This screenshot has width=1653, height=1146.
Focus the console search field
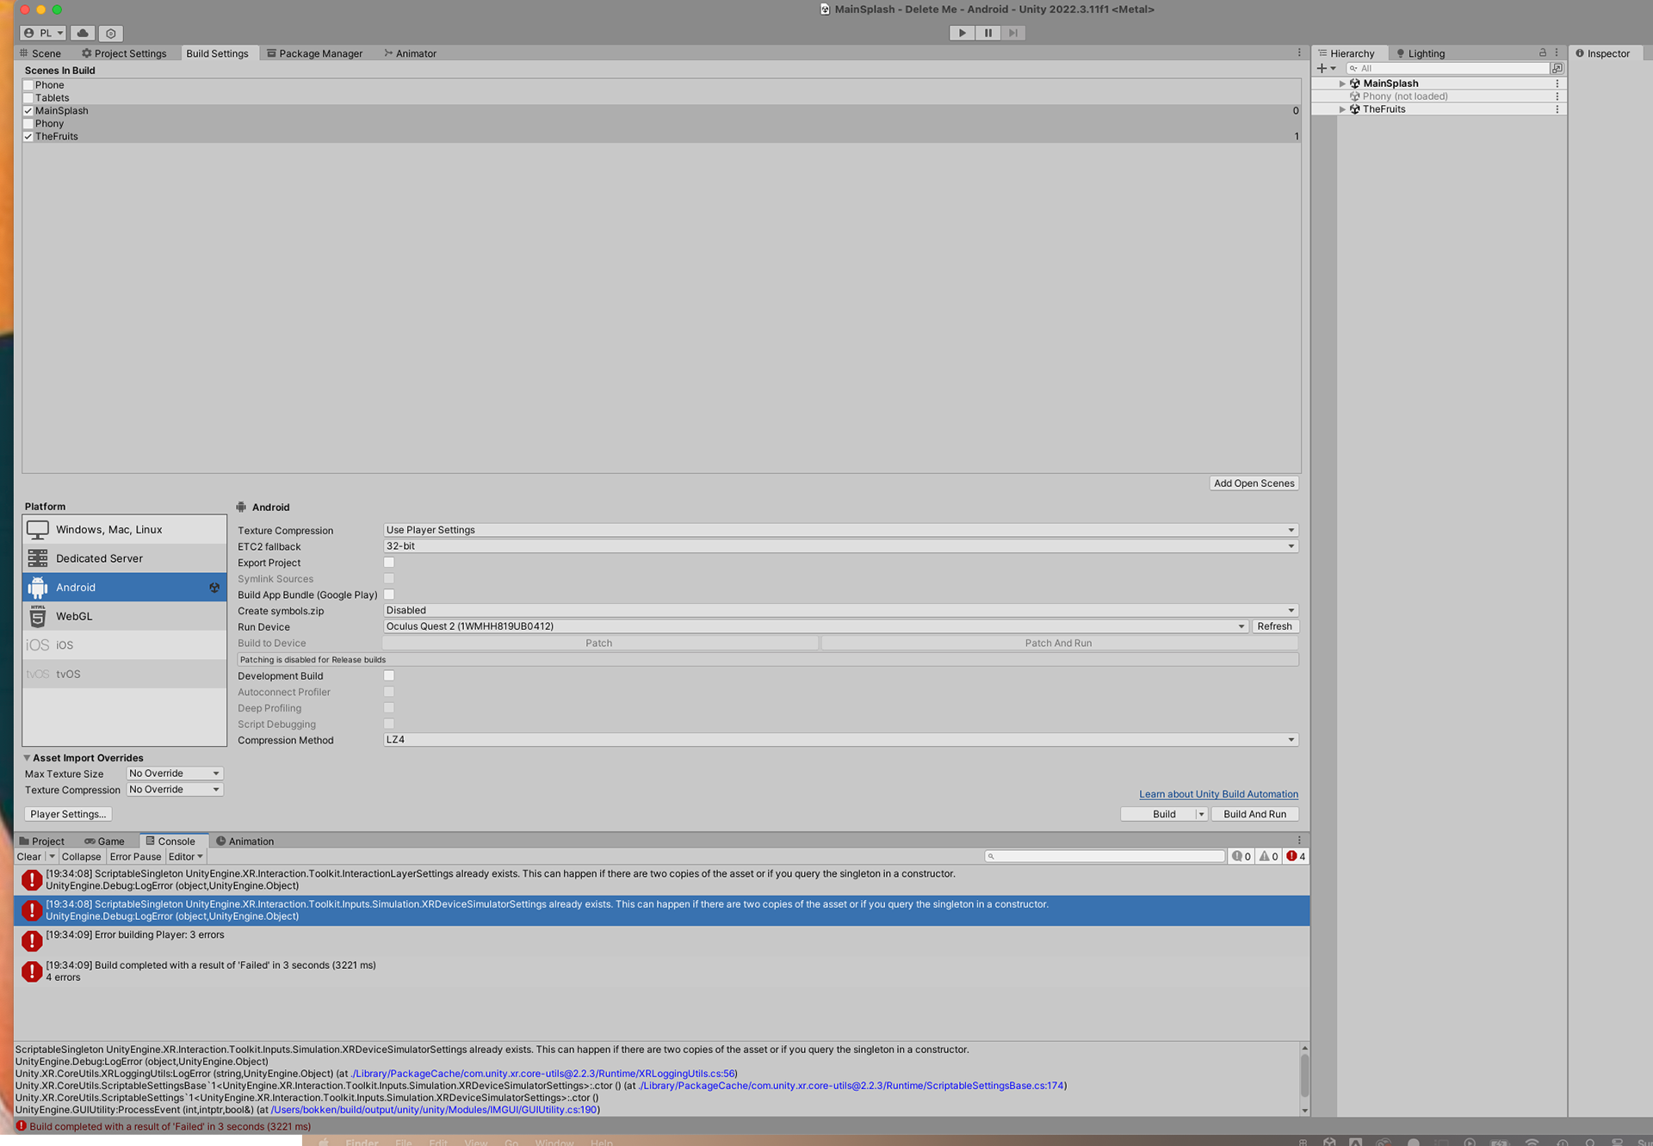coord(1105,857)
